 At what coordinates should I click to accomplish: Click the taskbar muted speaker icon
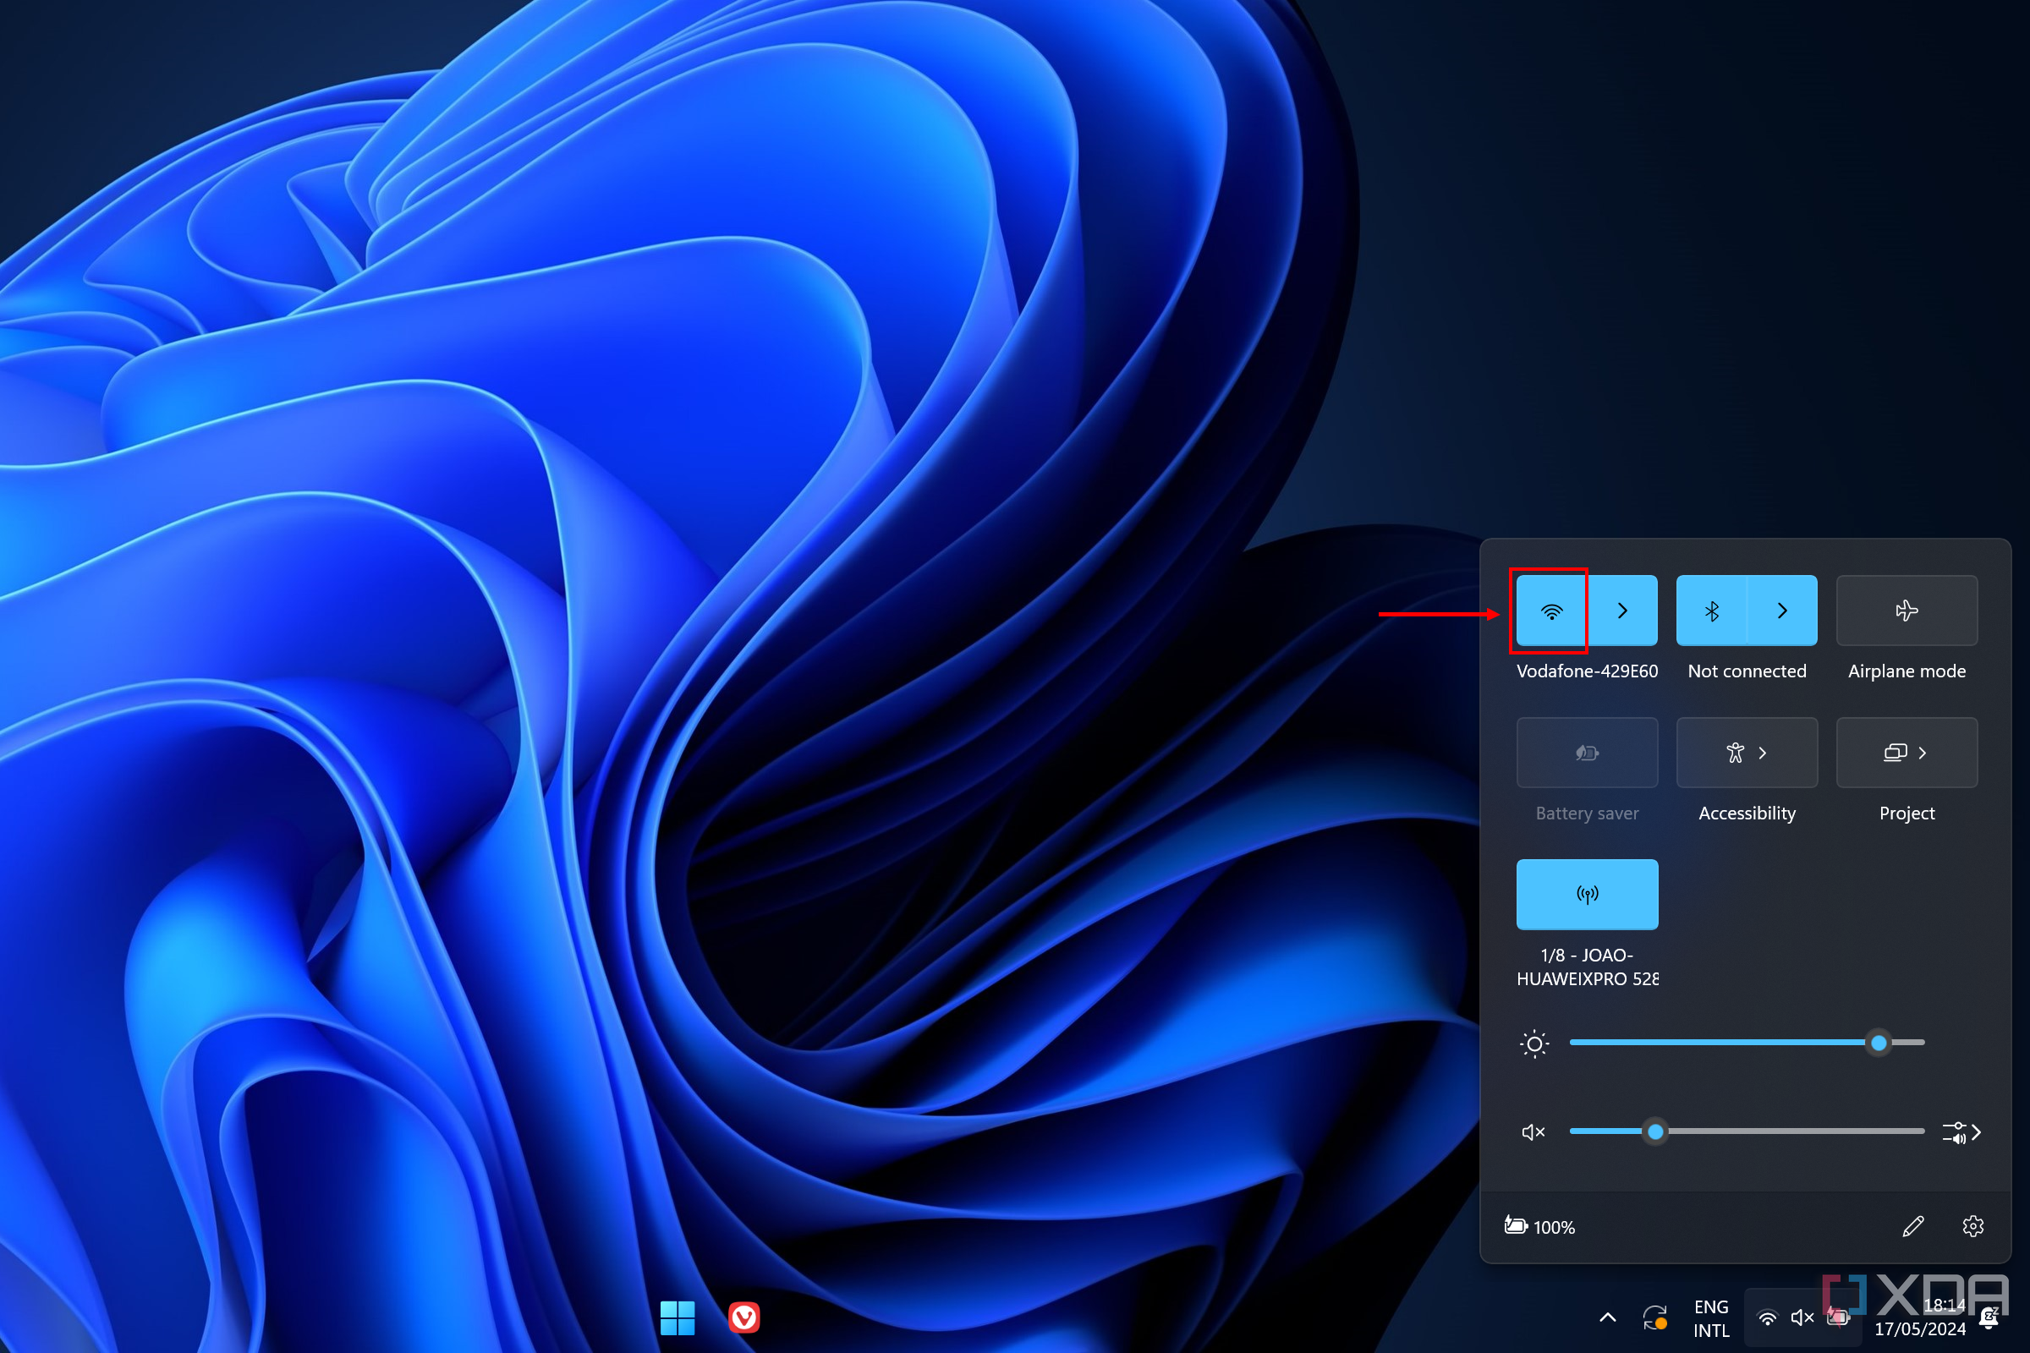coord(1802,1317)
